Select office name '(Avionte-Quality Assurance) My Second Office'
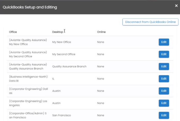 (28, 54)
